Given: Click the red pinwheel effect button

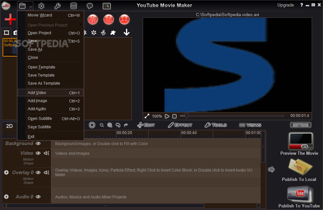Looking at the screenshot, I should (93, 20).
